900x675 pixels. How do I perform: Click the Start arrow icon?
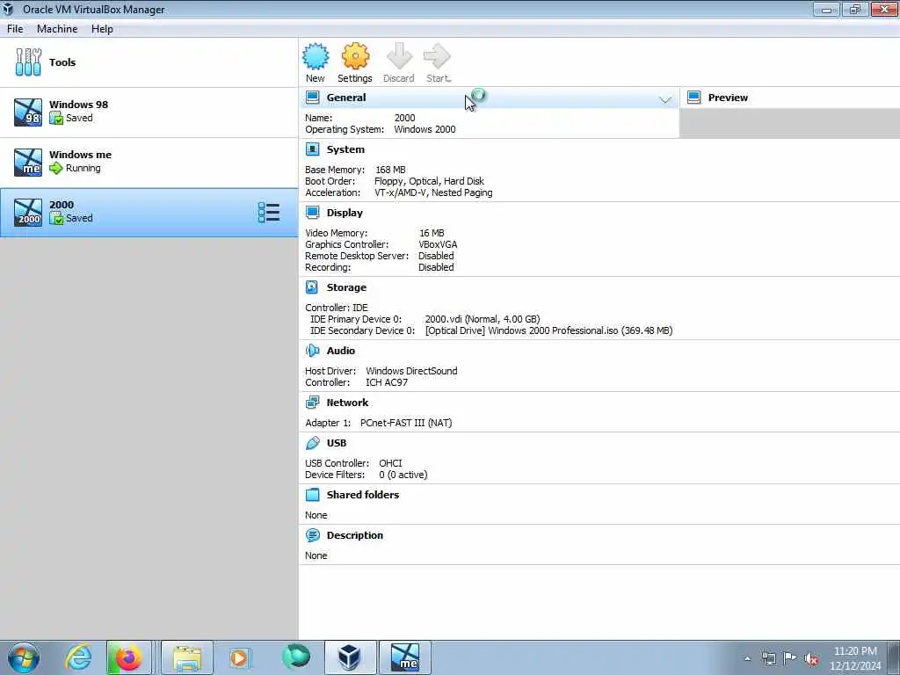pos(438,56)
